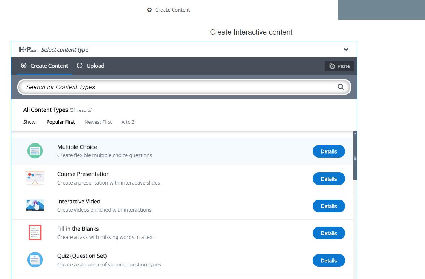425x279 pixels.
Task: Click 'Create a presentation with interactive slides' text
Action: pyautogui.click(x=108, y=183)
